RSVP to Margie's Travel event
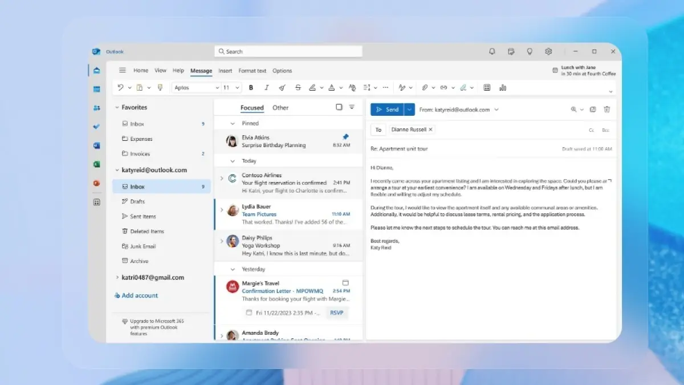 337,313
